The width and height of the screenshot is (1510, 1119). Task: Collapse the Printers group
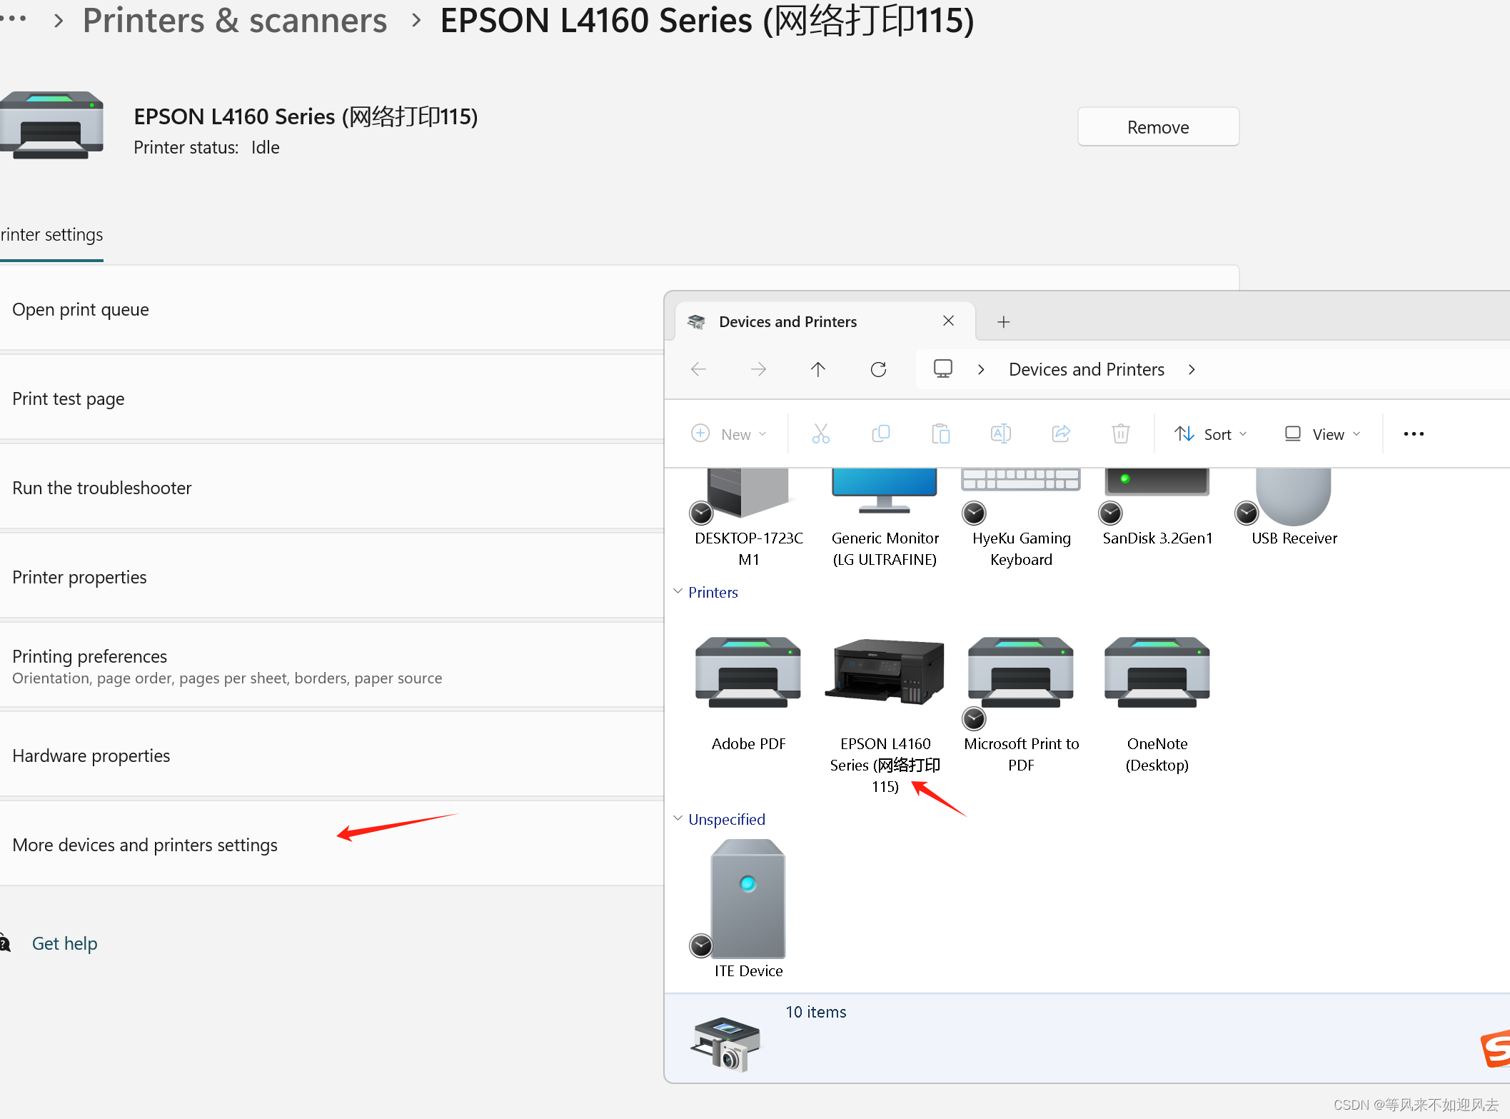[x=678, y=592]
